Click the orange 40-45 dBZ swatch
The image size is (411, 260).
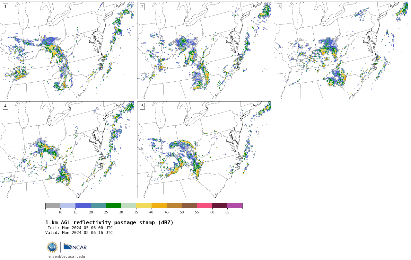coord(159,206)
